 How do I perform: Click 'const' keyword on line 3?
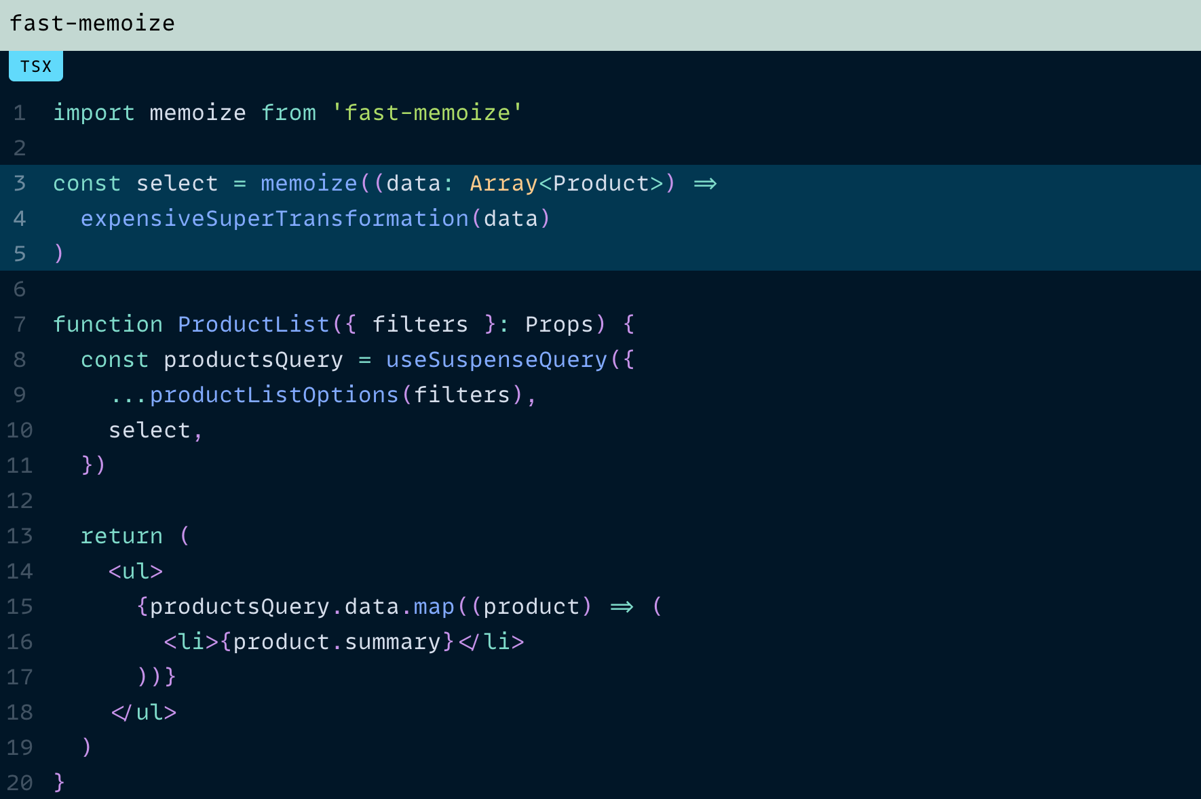[x=87, y=183]
